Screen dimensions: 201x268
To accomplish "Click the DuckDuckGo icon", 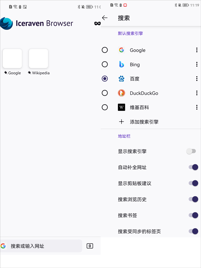I will pos(121,93).
